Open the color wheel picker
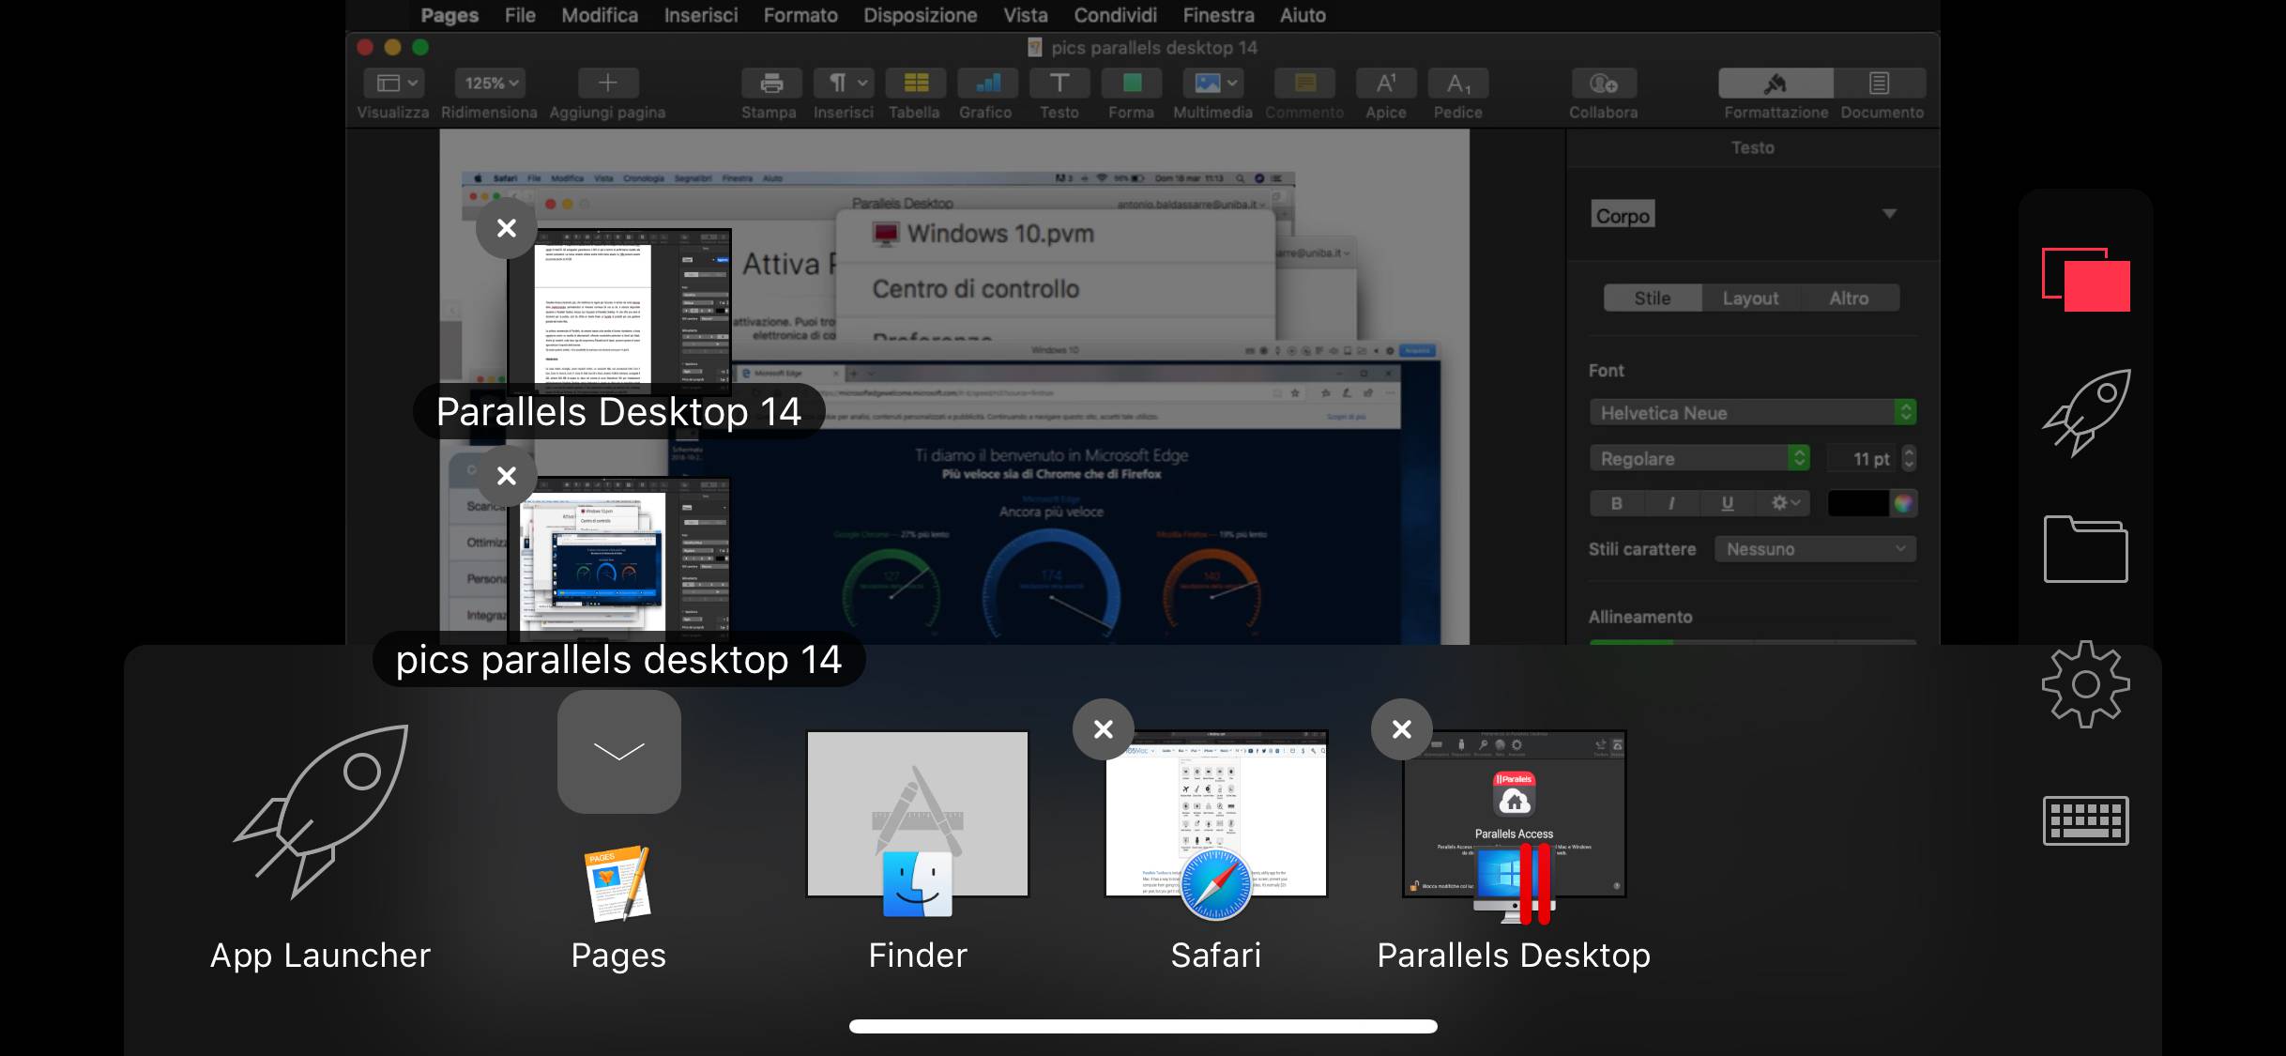2286x1056 pixels. pyautogui.click(x=1903, y=503)
